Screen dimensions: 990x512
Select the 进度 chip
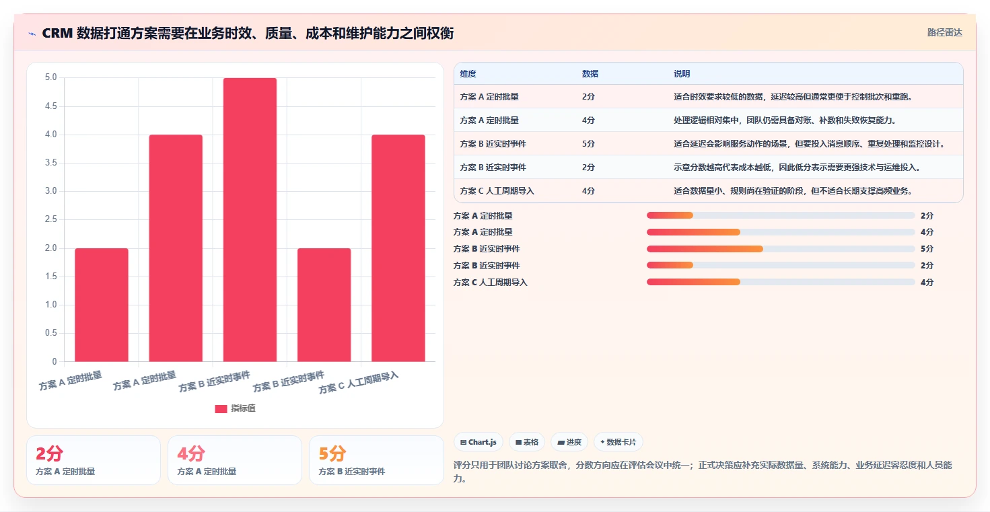pyautogui.click(x=569, y=442)
